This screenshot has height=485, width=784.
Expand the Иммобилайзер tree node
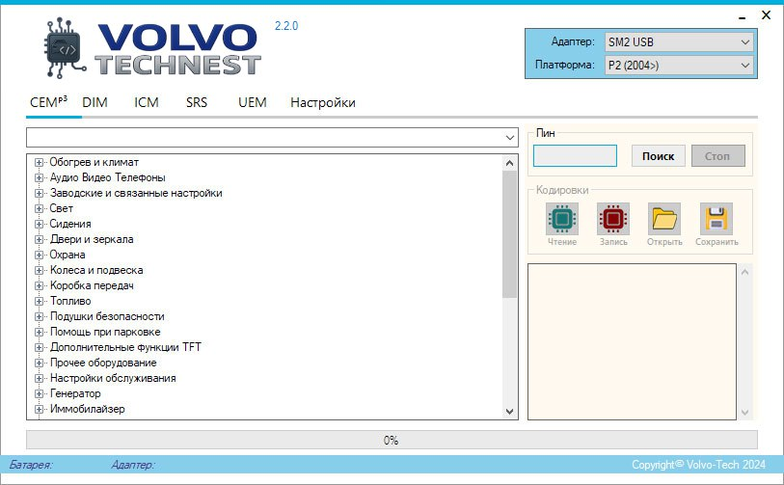click(x=39, y=409)
